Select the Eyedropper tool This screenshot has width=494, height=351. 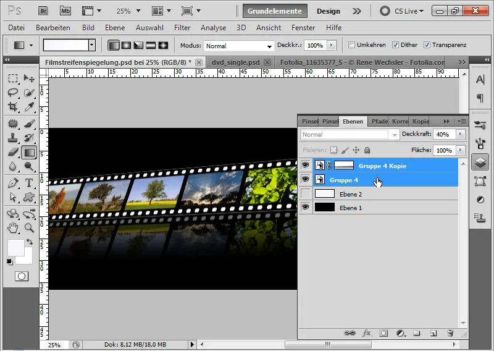click(29, 107)
